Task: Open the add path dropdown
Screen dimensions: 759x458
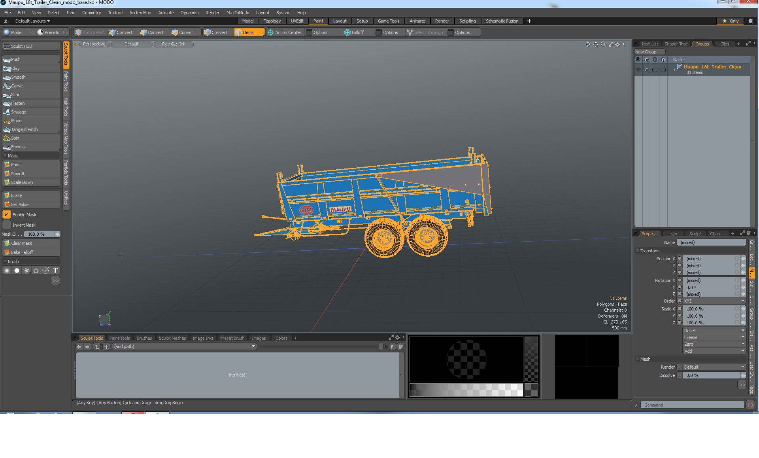Action: [185, 346]
